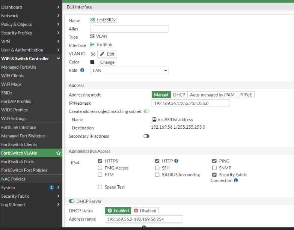Expand the Network menu chevron

point(58,15)
